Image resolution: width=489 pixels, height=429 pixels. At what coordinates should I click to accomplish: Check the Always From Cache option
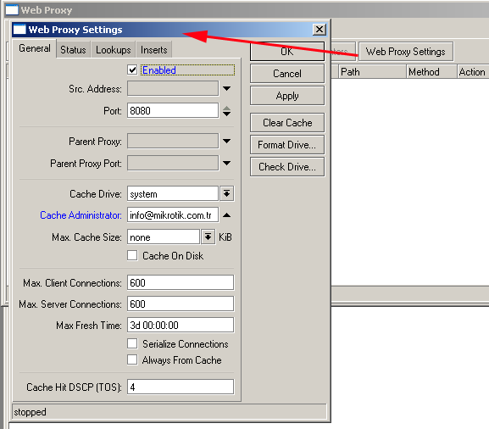click(x=132, y=359)
